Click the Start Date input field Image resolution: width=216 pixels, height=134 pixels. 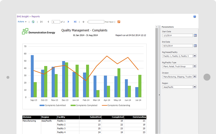pos(177,36)
